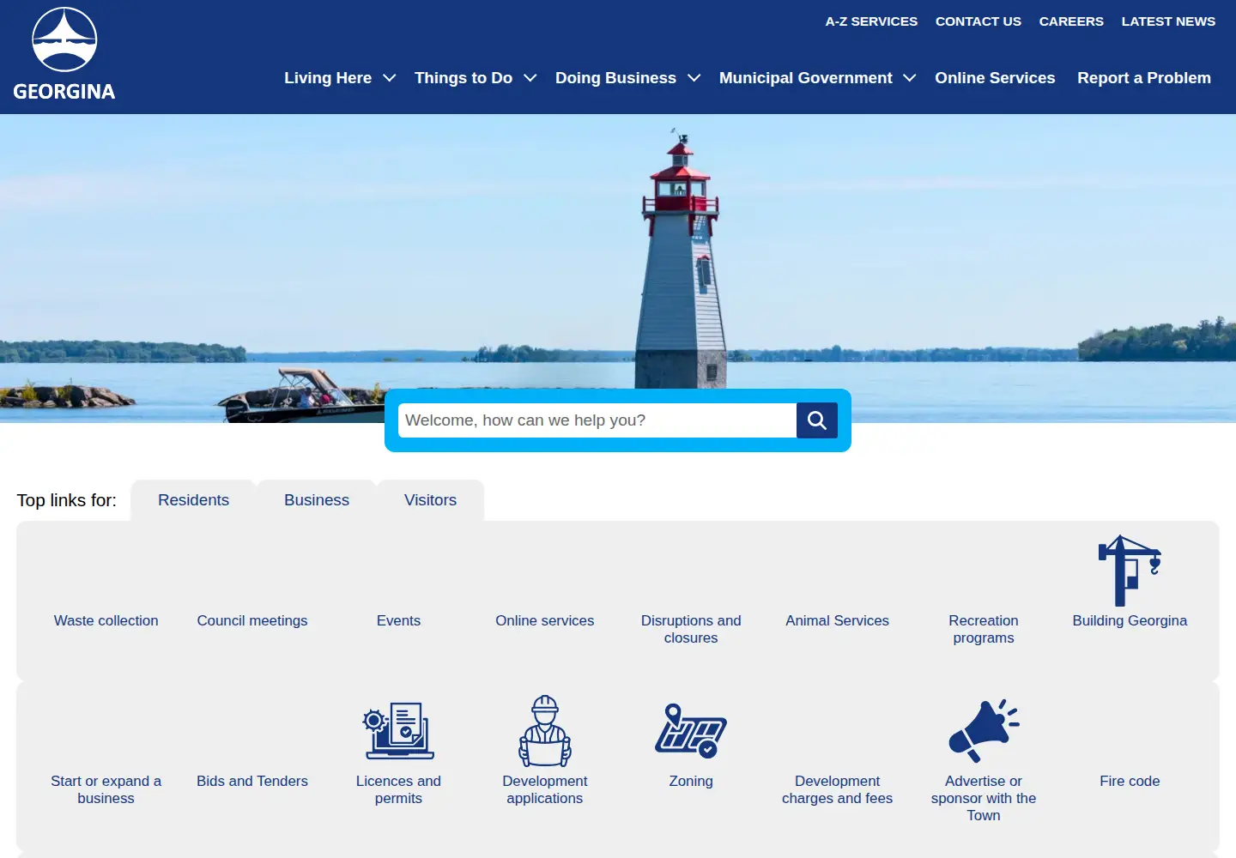Viewport: 1236px width, 858px height.
Task: Click the Building Georgina text link
Action: point(1130,620)
